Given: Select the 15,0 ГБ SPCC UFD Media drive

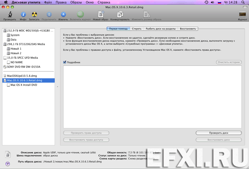Looking at the screenshot, I should tap(29, 58).
